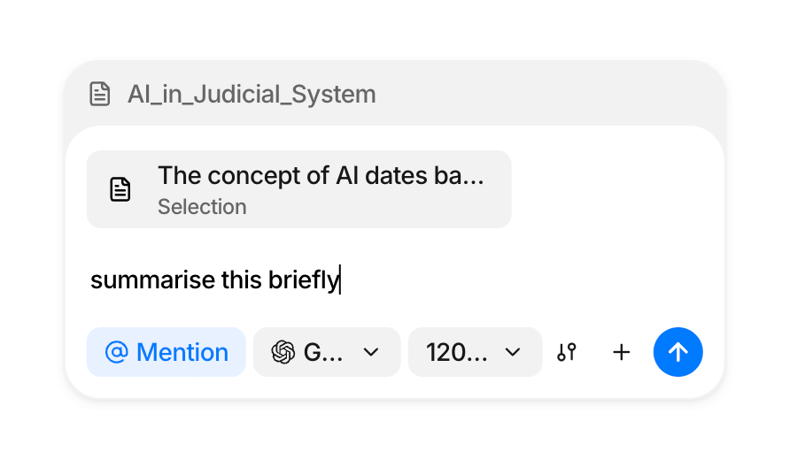
Task: Click the Mention button label
Action: [182, 352]
